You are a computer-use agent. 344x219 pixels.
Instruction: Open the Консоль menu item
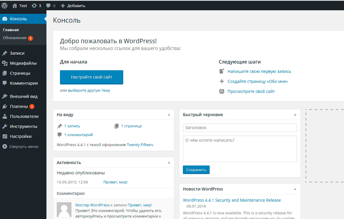pyautogui.click(x=23, y=19)
